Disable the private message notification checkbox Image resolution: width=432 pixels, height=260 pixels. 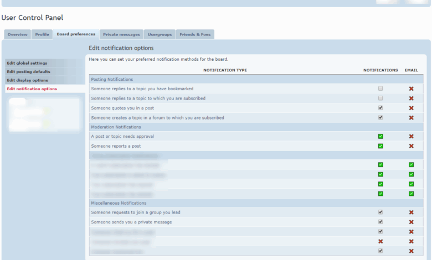tap(380, 222)
